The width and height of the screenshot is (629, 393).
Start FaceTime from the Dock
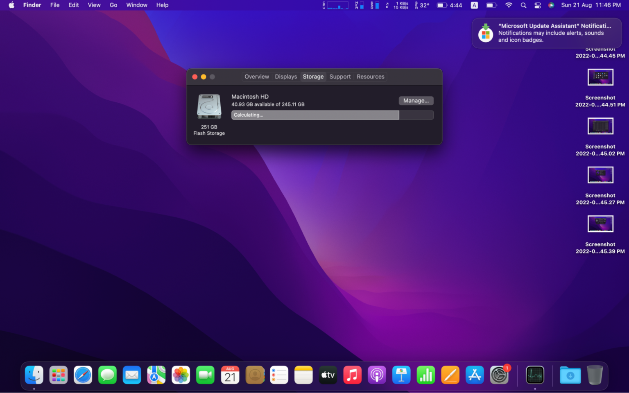point(205,375)
